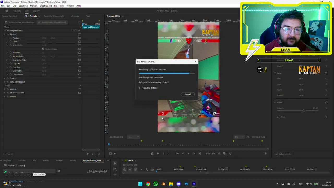Toggle timeline Snap magnet icon

point(130,169)
